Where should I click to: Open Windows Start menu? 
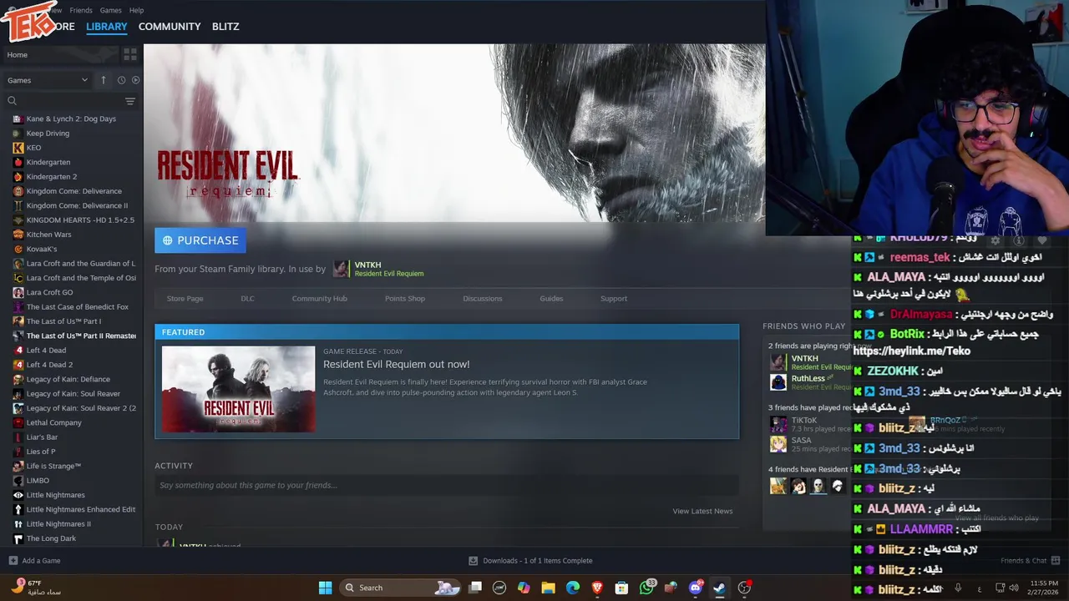[x=325, y=588]
